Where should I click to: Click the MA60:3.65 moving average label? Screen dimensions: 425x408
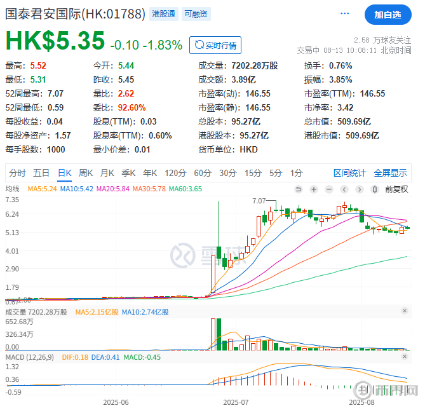point(186,189)
